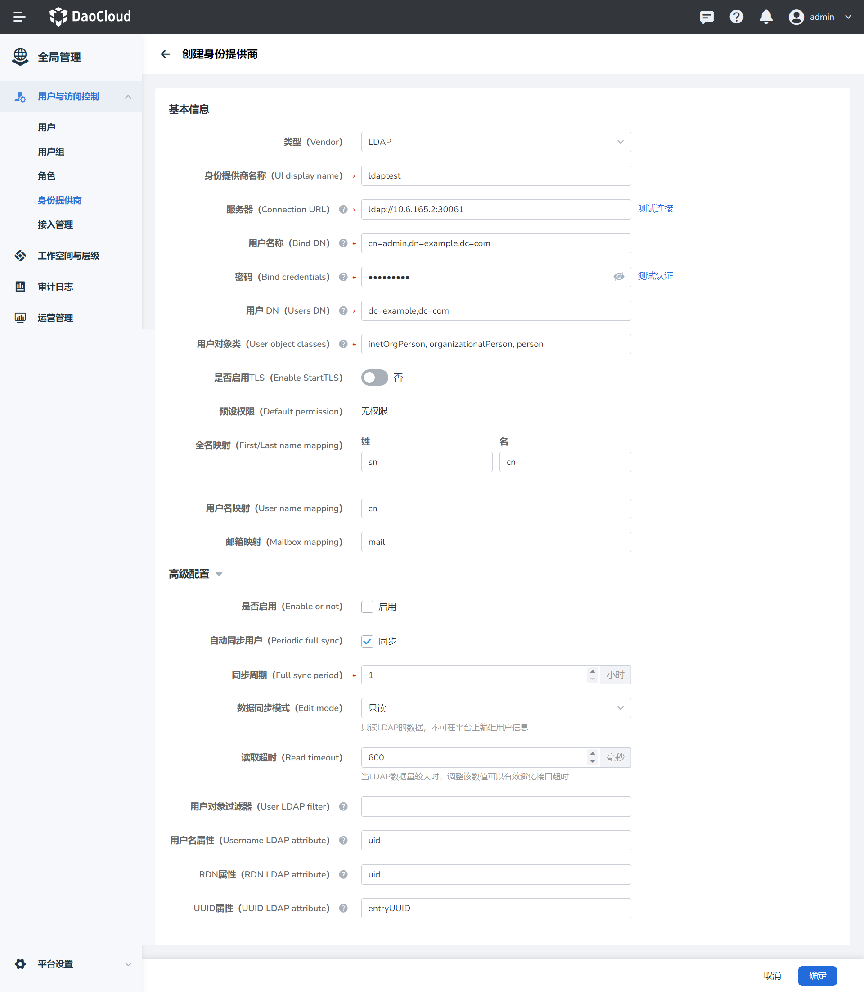The height and width of the screenshot is (994, 864).
Task: Increase the Full sync period with stepper arrow
Action: [x=592, y=671]
